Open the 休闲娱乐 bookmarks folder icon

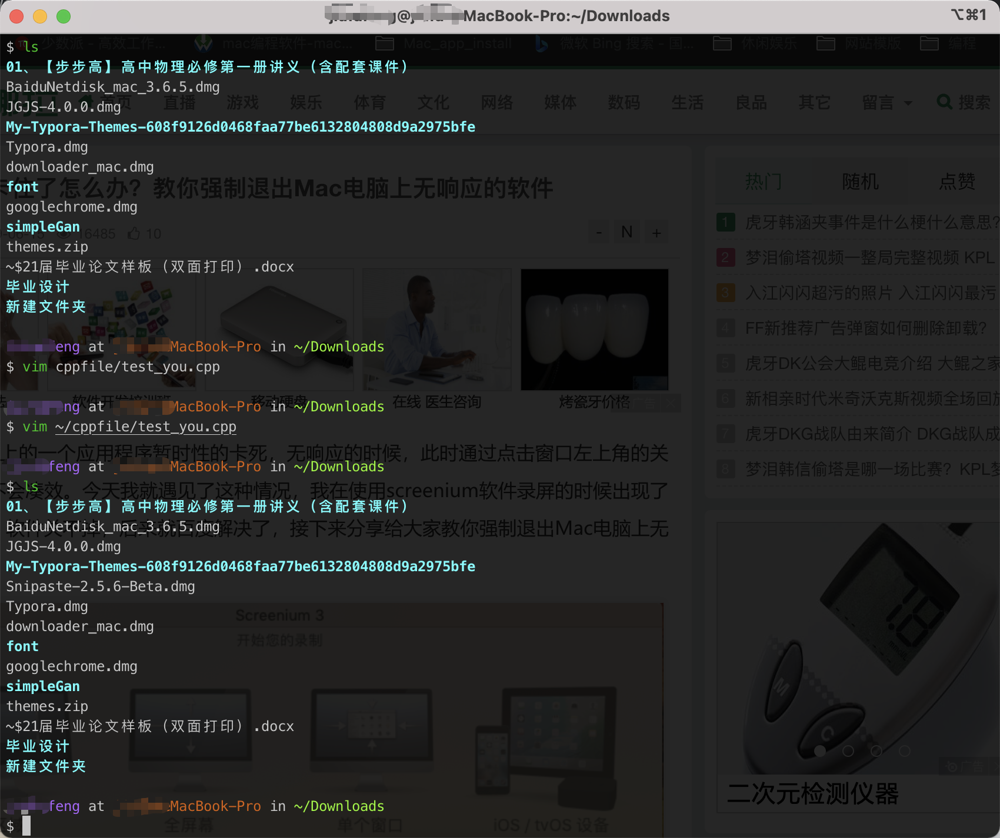(x=722, y=43)
